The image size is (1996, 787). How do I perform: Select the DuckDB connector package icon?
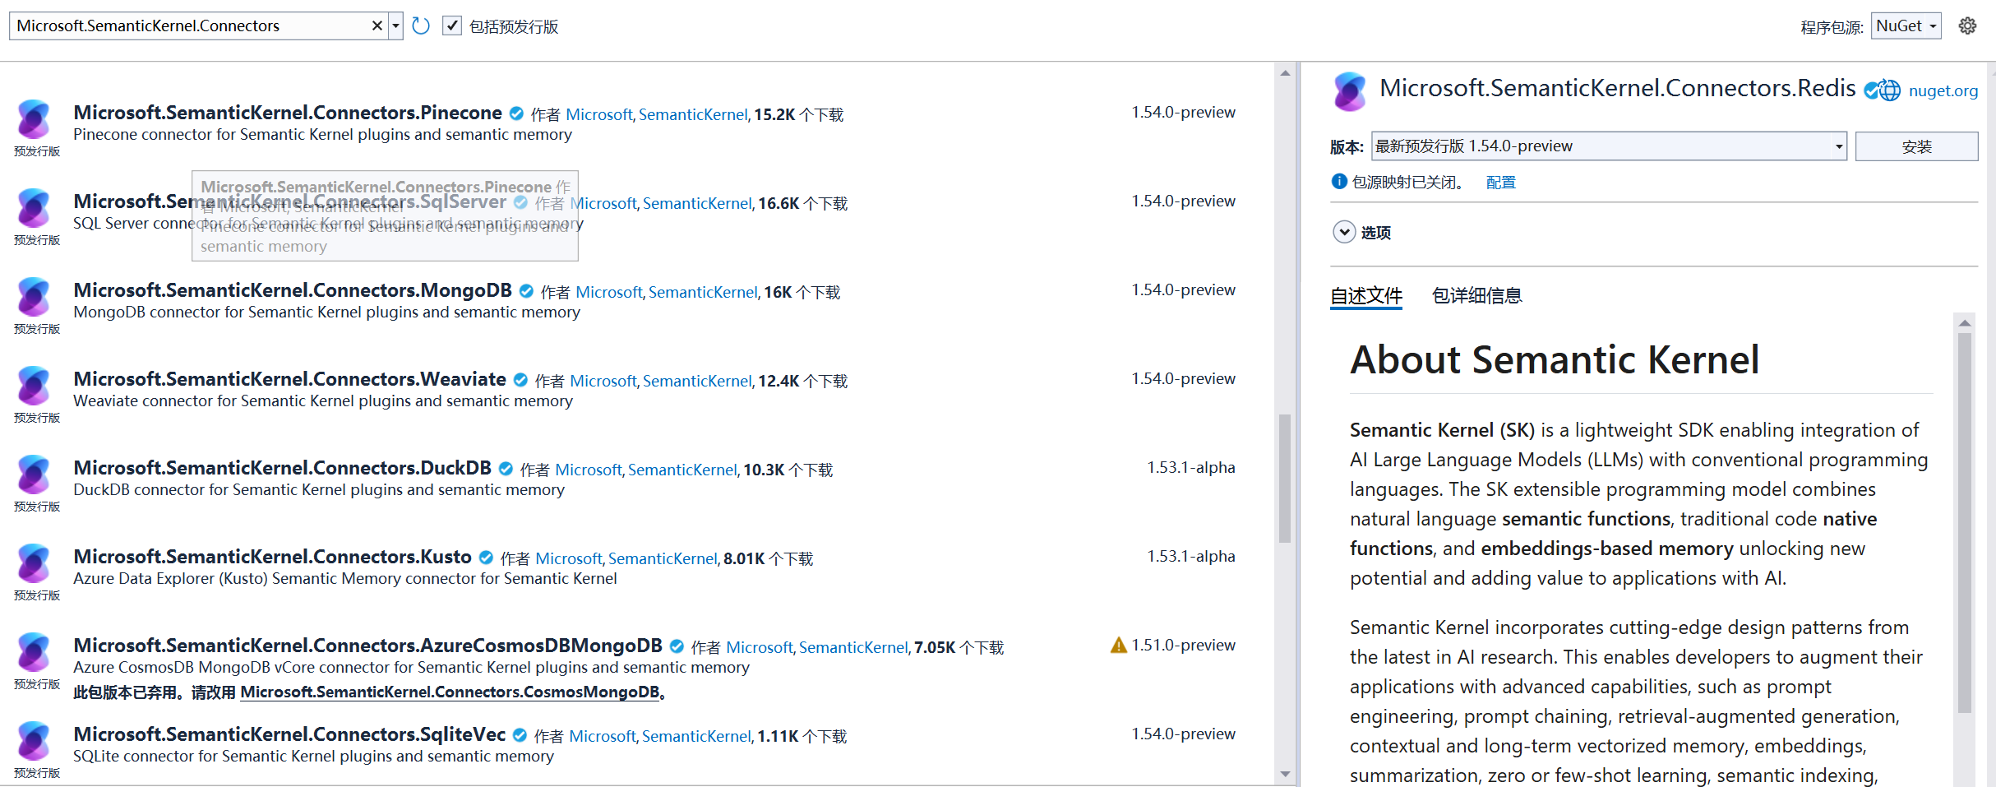coord(34,475)
